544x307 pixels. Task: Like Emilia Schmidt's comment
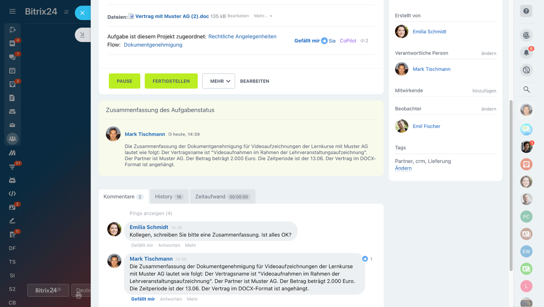coord(142,245)
